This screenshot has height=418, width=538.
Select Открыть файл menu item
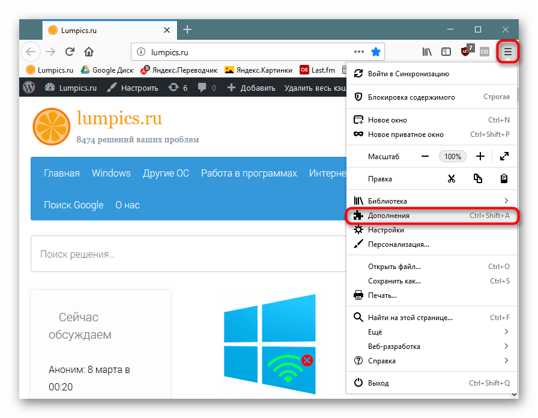coord(432,267)
